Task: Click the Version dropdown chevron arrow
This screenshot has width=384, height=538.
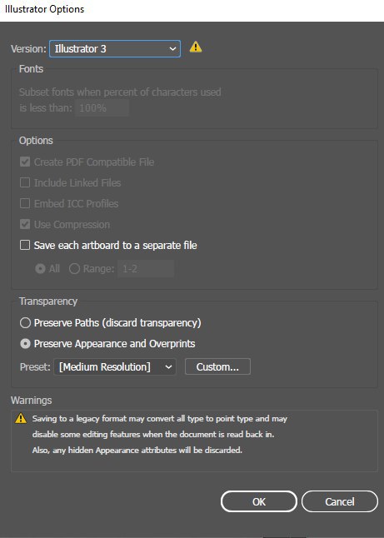Action: [172, 49]
